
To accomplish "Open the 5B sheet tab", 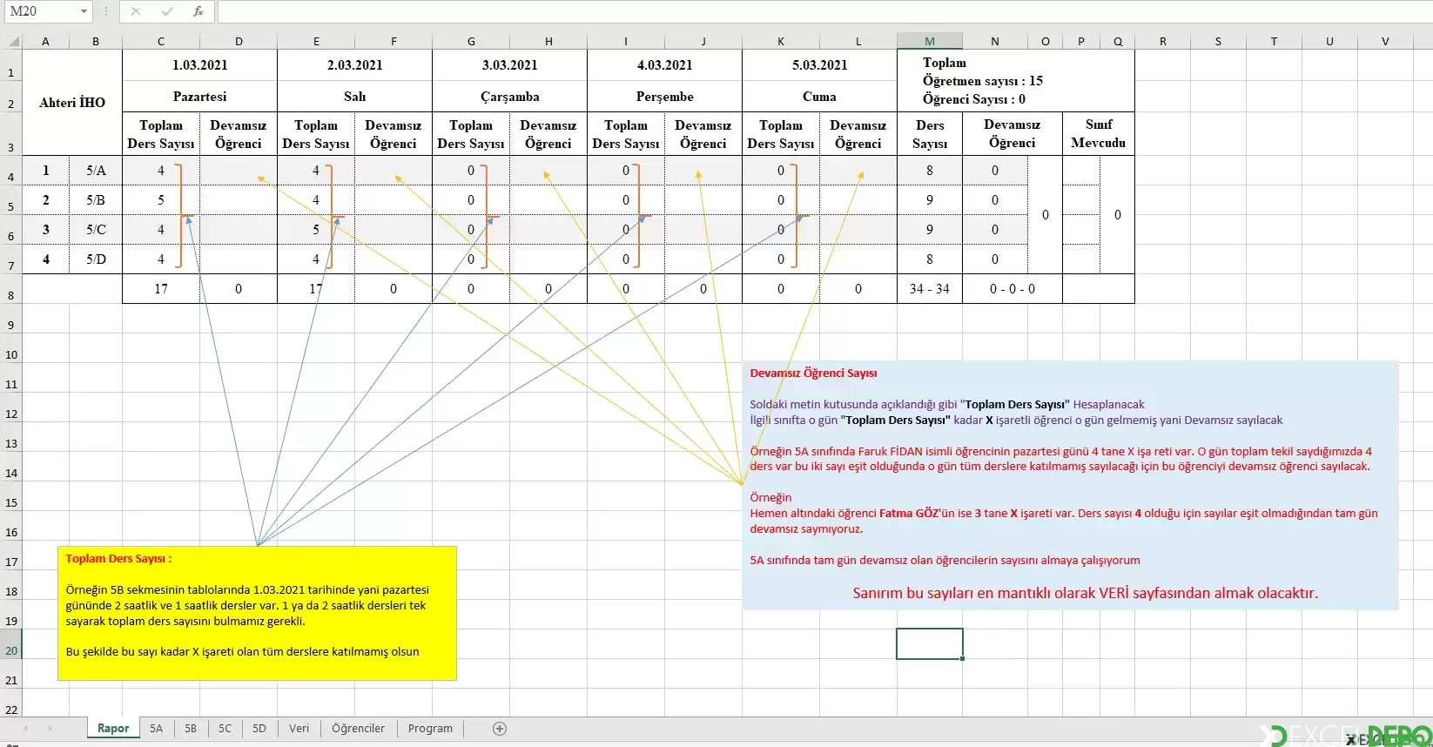I will coord(191,729).
